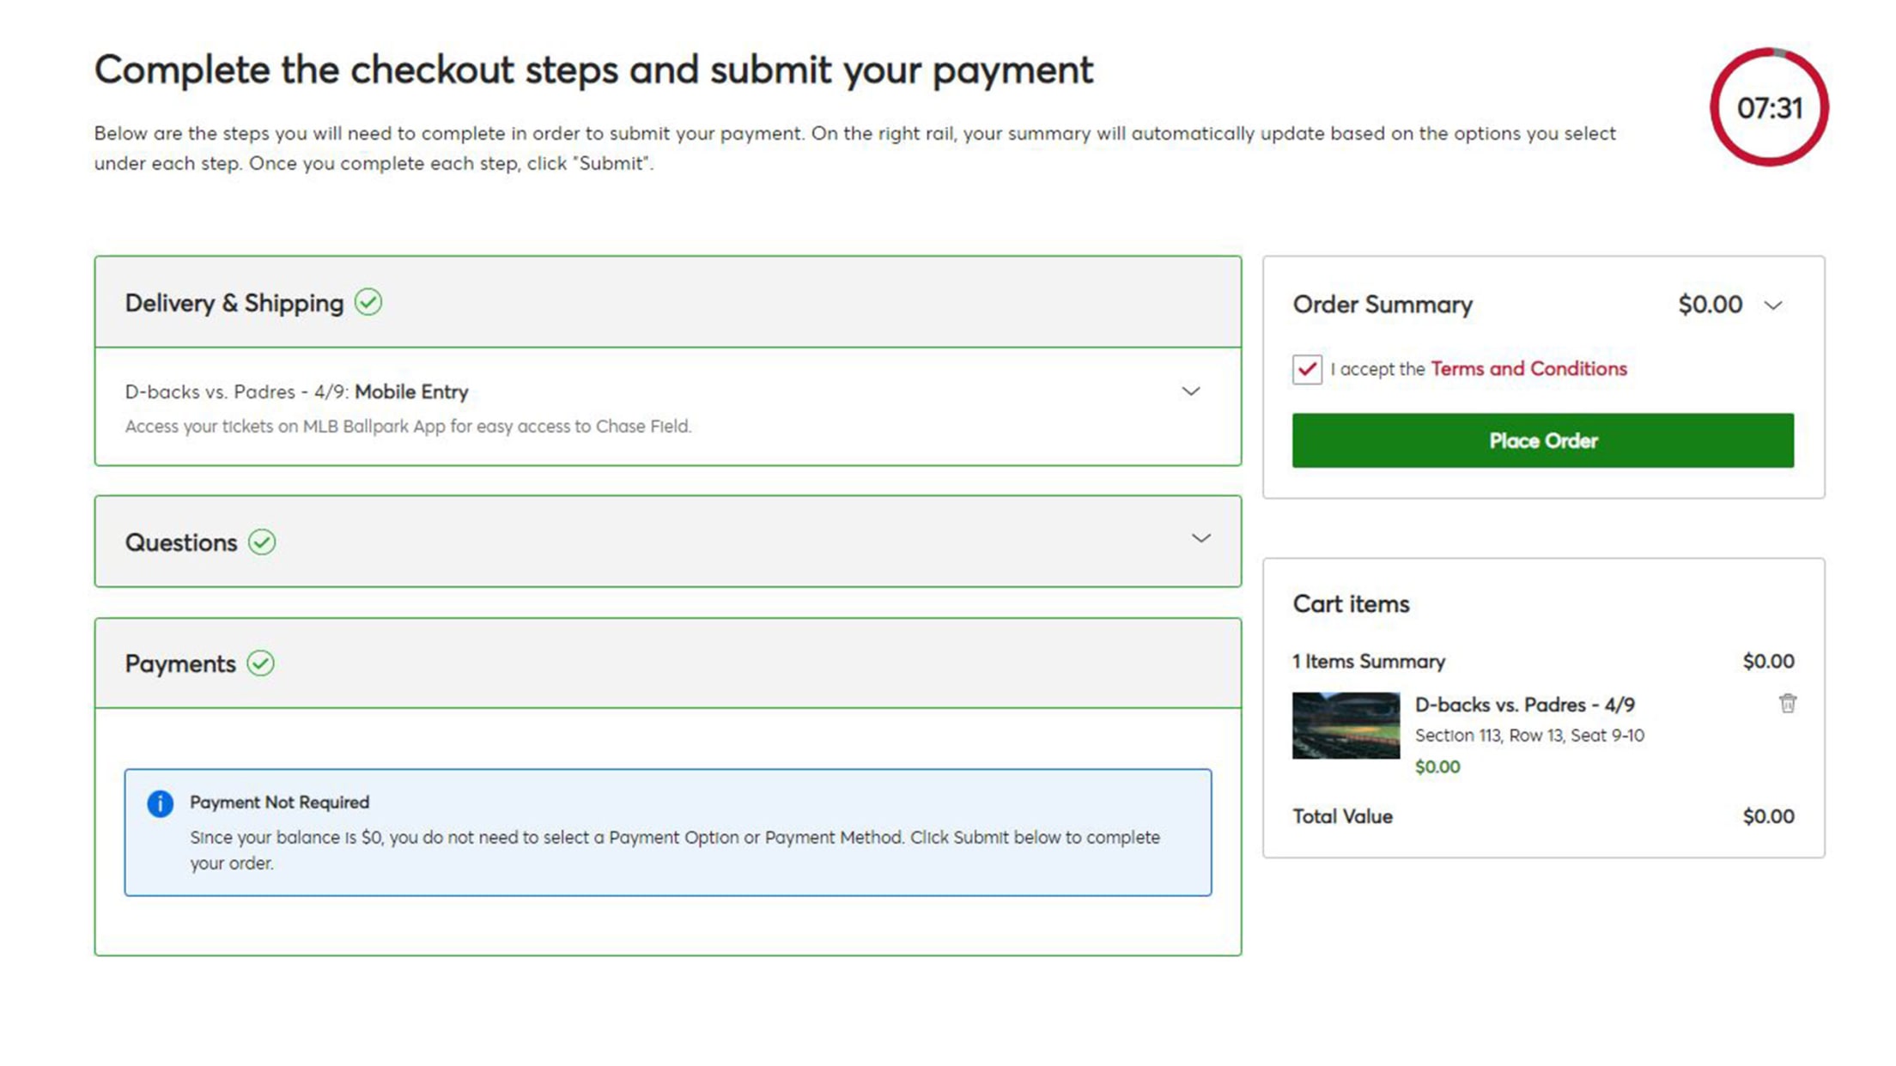The height and width of the screenshot is (1066, 1896).
Task: Click the 07:31 countdown timer circle
Action: pos(1768,107)
